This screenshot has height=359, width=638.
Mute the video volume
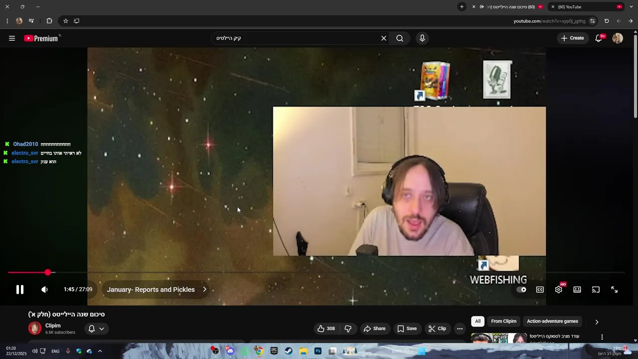pyautogui.click(x=44, y=290)
